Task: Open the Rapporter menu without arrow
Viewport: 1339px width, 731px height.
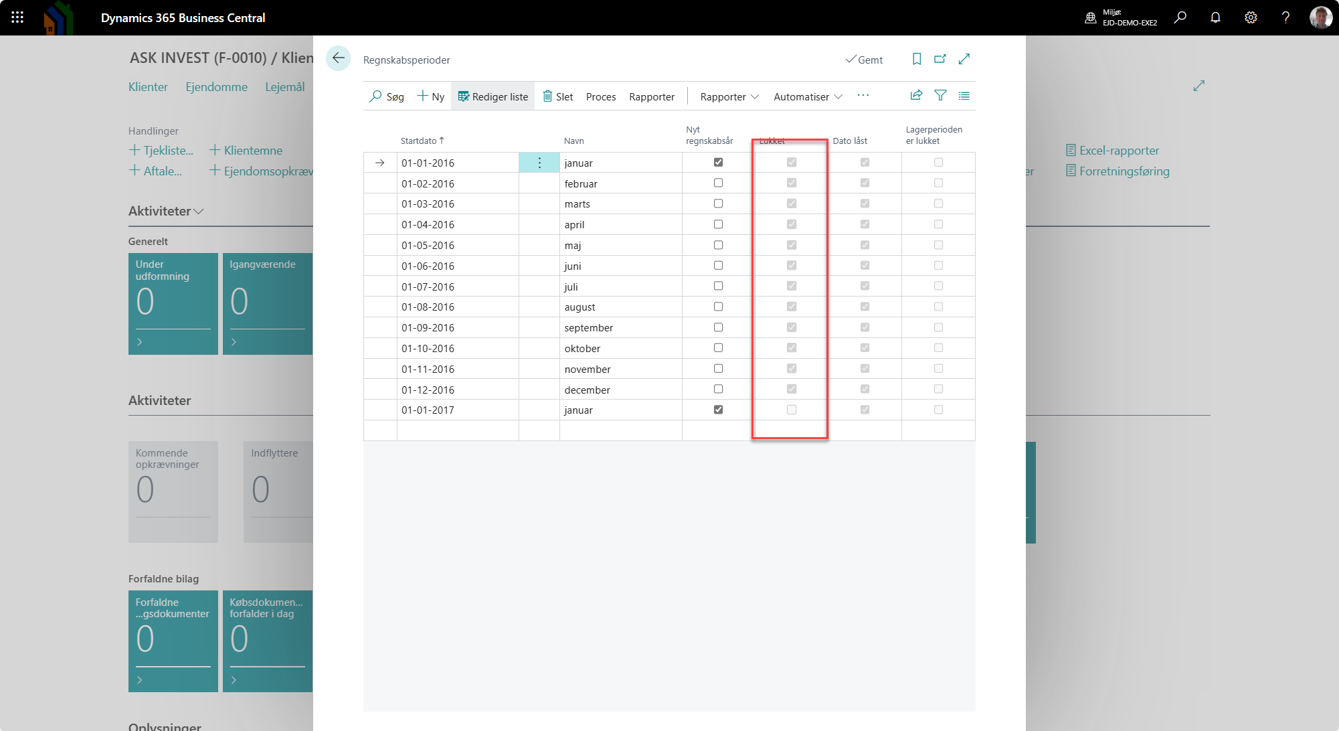Action: (x=652, y=96)
